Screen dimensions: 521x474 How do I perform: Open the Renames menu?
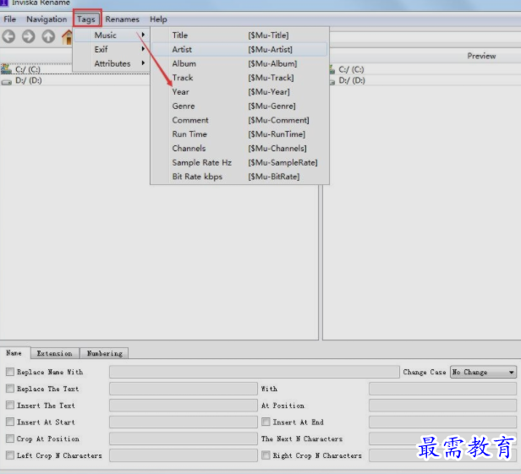point(123,19)
